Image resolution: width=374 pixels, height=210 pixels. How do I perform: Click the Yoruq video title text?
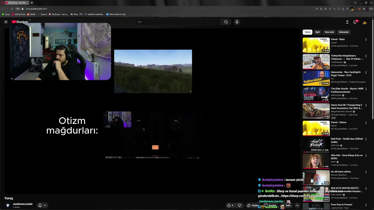pos(8,198)
